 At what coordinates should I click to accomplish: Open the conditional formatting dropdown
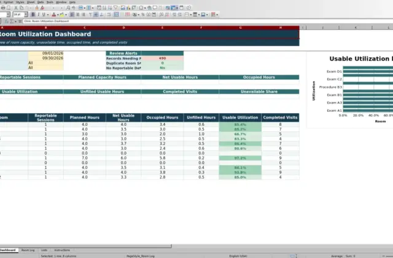217,15
